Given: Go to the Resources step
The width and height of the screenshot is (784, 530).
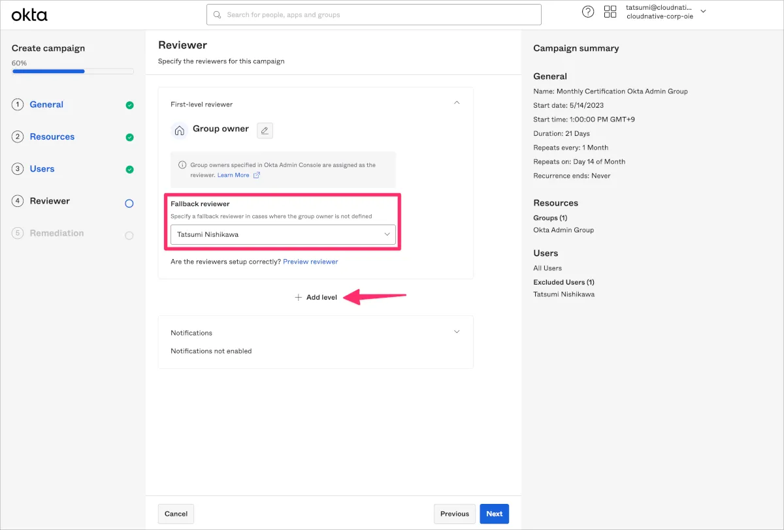Looking at the screenshot, I should tap(52, 136).
